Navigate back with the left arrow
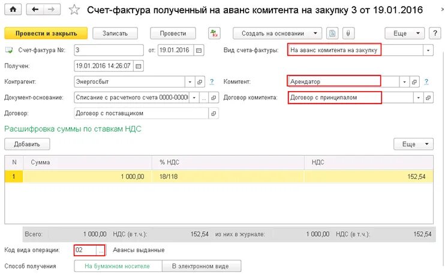Image resolution: width=445 pixels, height=275 pixels. click(x=35, y=10)
